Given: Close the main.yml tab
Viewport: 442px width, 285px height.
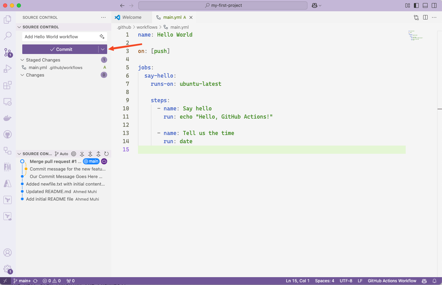Looking at the screenshot, I should (191, 17).
